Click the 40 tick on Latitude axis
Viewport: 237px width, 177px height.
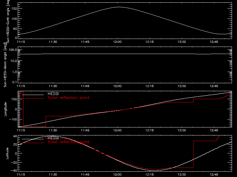pos(15,136)
